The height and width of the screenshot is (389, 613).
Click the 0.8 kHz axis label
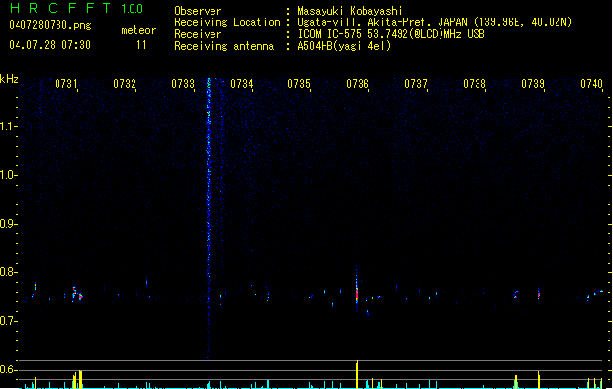8,272
